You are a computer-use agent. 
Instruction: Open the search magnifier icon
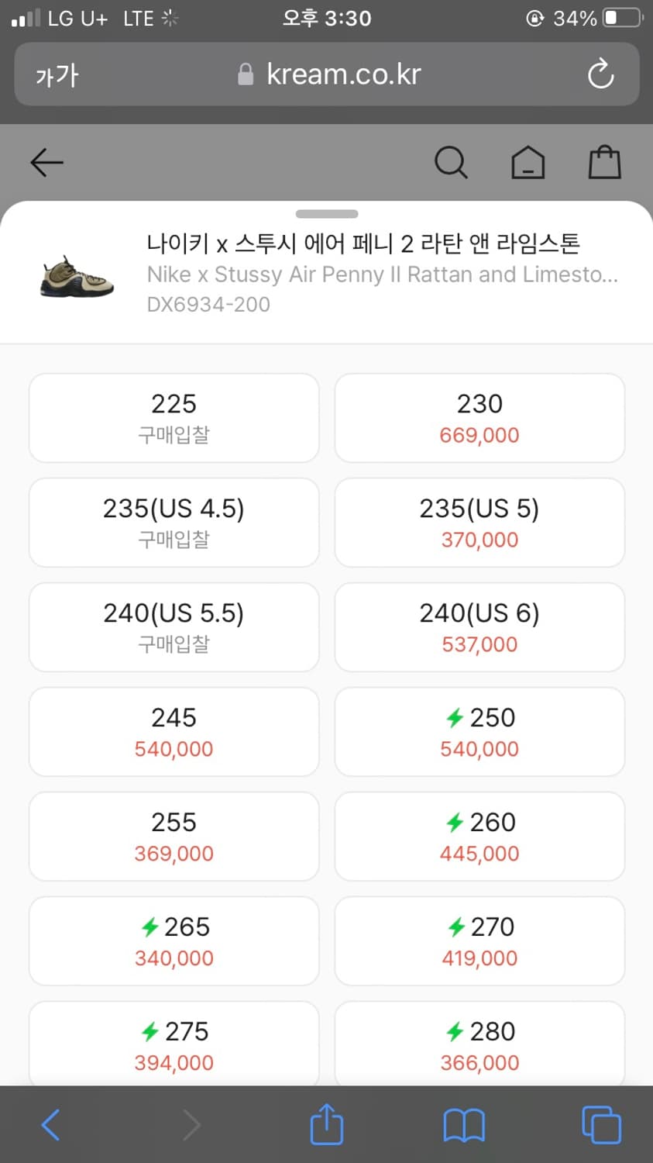tap(451, 163)
